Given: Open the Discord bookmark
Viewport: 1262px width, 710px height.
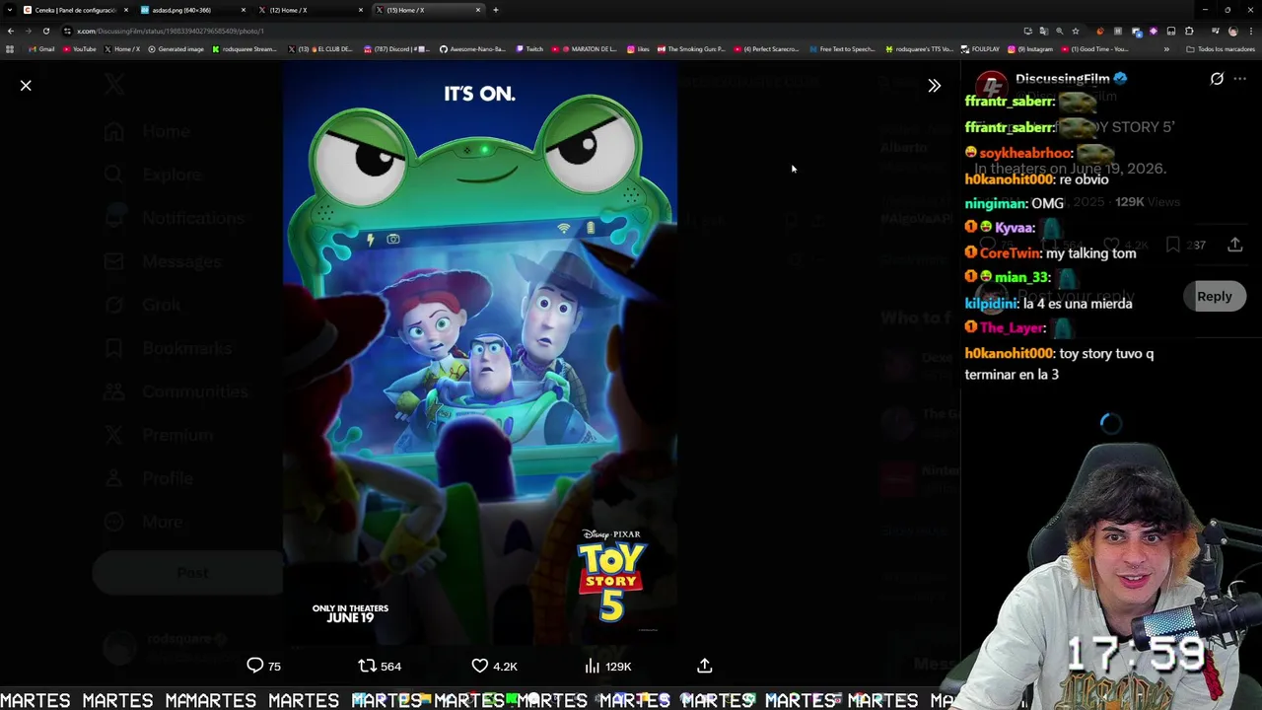Looking at the screenshot, I should [396, 48].
